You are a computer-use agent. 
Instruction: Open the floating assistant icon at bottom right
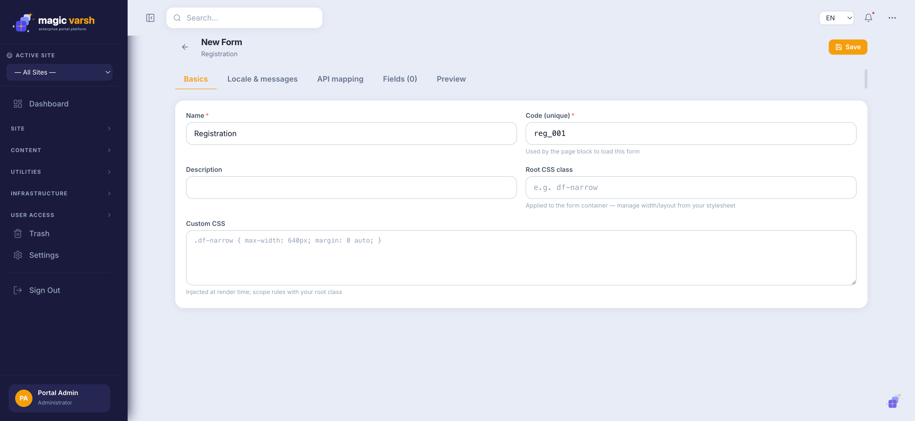(x=893, y=401)
